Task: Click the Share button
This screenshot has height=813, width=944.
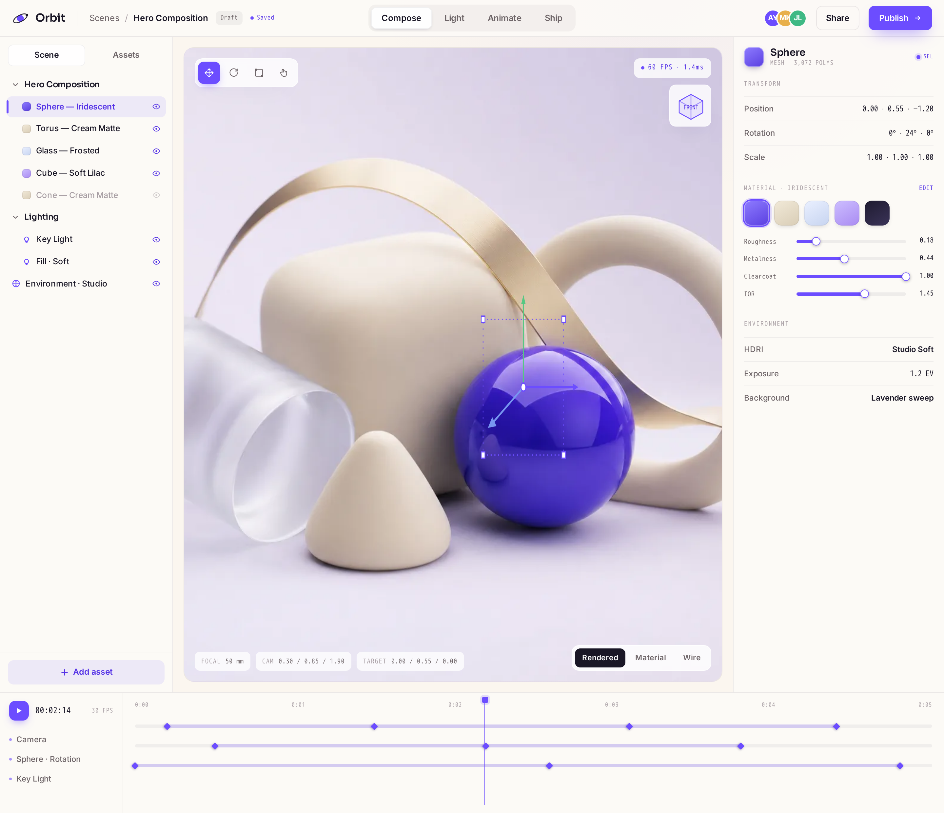Action: [837, 18]
